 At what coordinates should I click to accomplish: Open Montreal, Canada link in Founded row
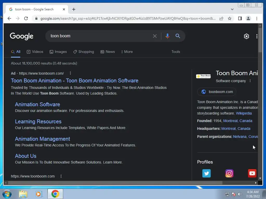238,121
